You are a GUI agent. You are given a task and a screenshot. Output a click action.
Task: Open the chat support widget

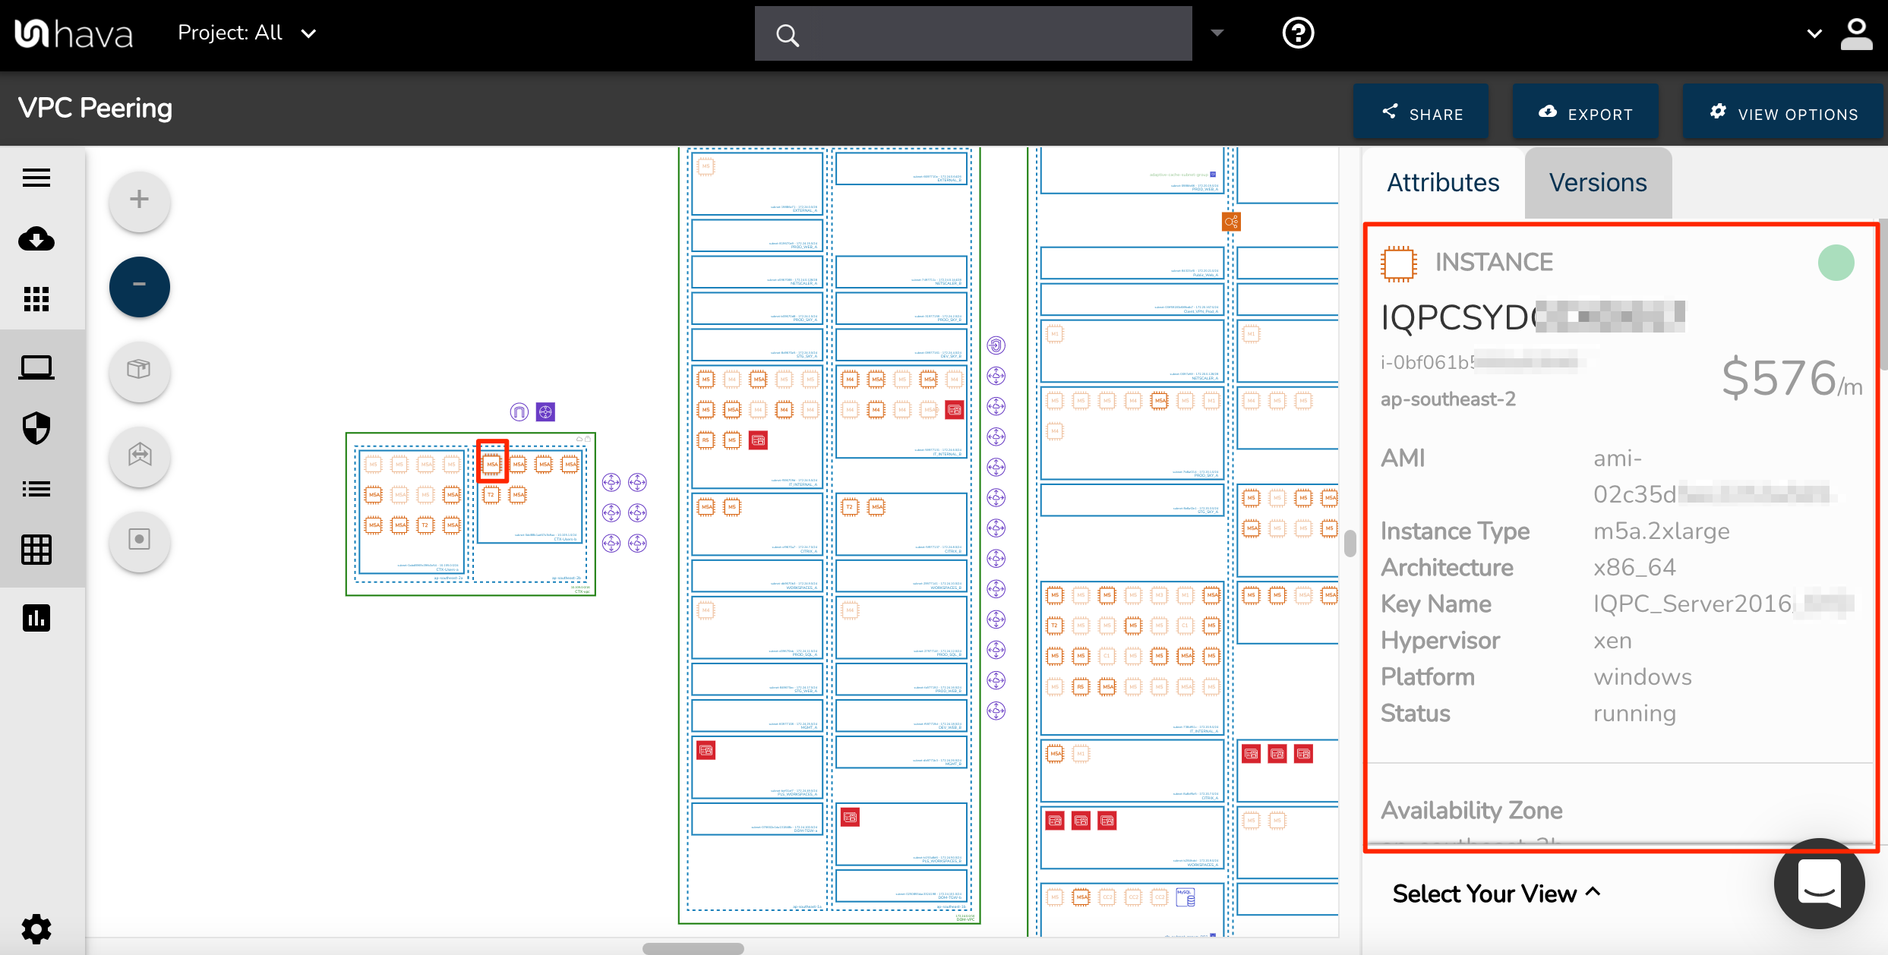[x=1819, y=884]
